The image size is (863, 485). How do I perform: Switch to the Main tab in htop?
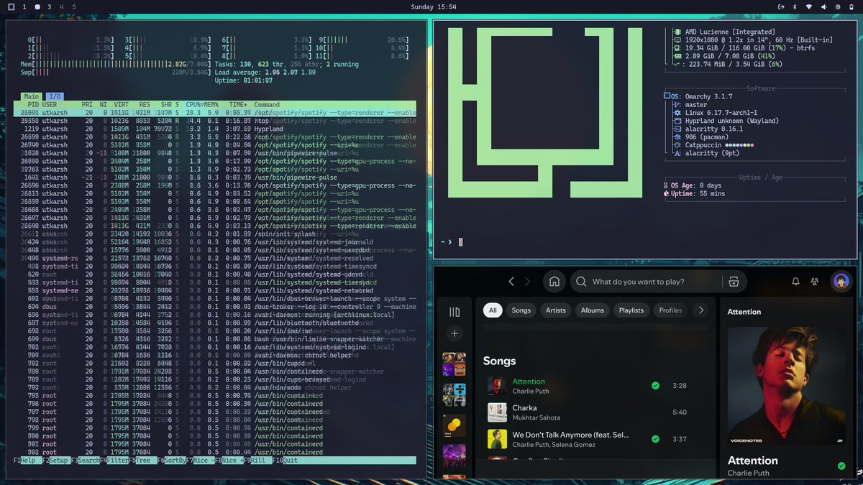(x=31, y=96)
